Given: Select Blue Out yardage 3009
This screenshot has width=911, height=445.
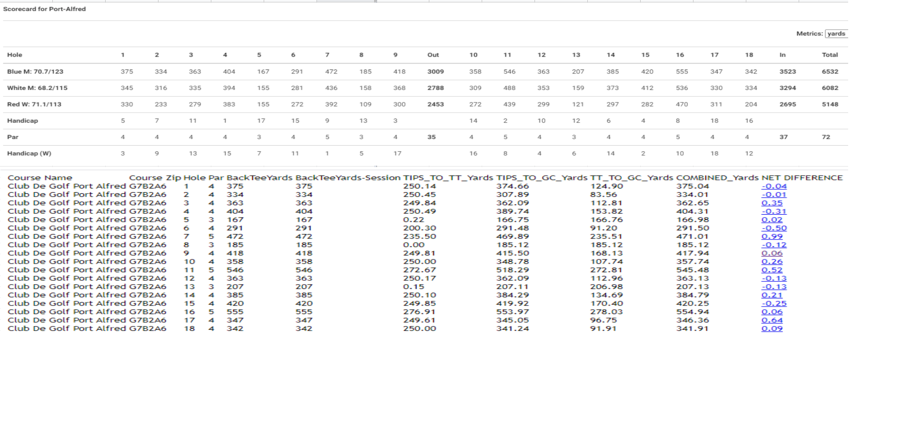Looking at the screenshot, I should click(436, 71).
